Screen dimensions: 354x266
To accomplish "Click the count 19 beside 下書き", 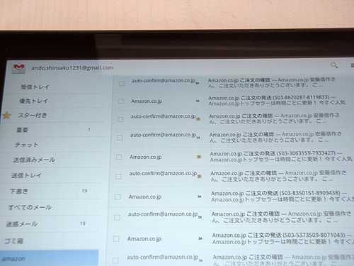I will (x=84, y=191).
